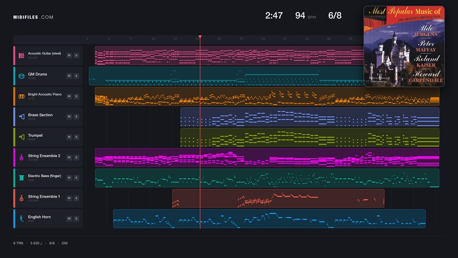Screen dimensions: 458x258
Task: Solo the Brass Section track
Action: click(x=76, y=116)
